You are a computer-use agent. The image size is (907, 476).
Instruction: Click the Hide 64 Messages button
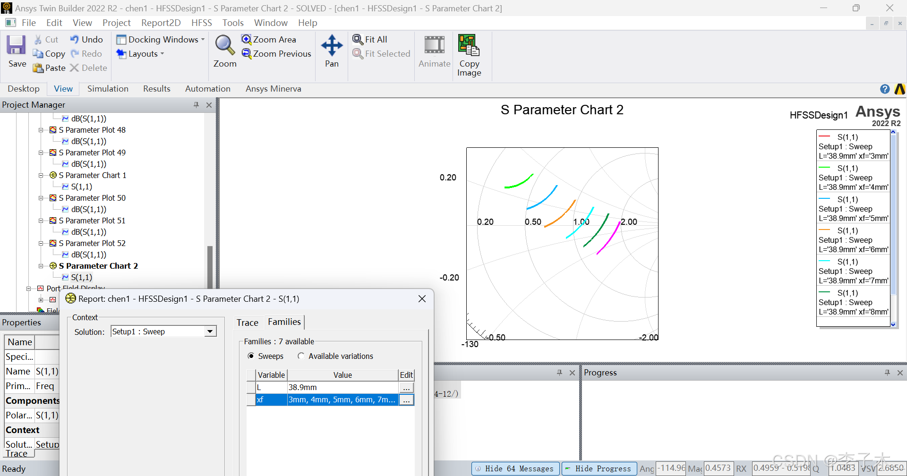tap(515, 468)
